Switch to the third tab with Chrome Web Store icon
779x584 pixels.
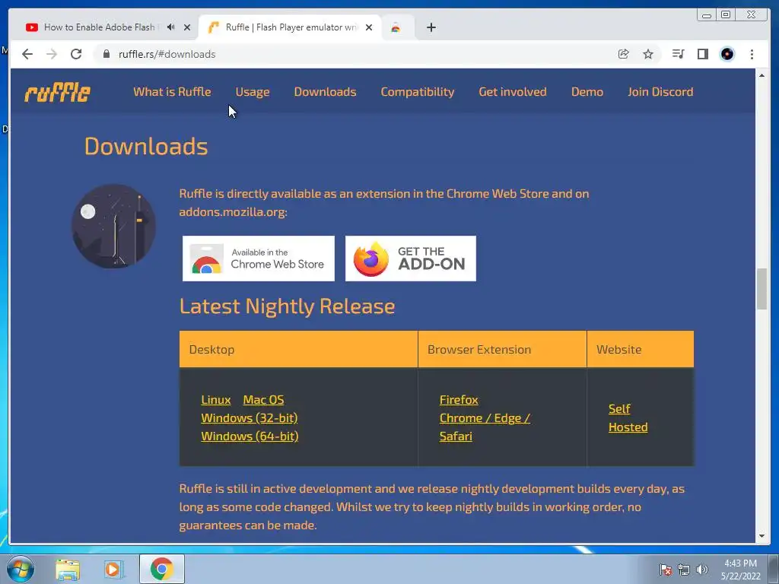pos(396,28)
